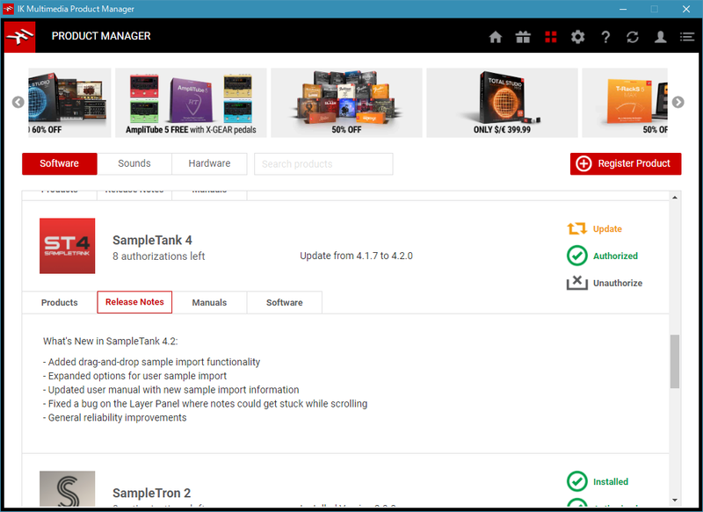Click the ST4 SampleTank product logo
This screenshot has width=703, height=512.
(x=68, y=246)
